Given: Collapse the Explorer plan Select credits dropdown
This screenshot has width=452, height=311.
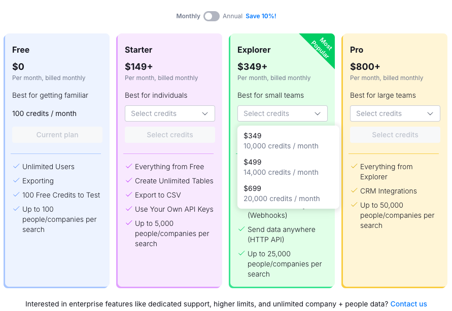Looking at the screenshot, I should [283, 113].
